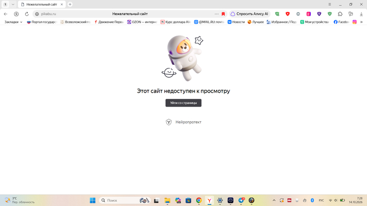Click the Yandex Browser taskbar icon
The image size is (367, 206).
pyautogui.click(x=210, y=200)
